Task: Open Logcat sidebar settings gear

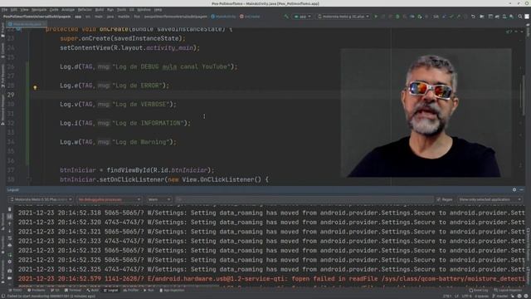Action: [9, 262]
